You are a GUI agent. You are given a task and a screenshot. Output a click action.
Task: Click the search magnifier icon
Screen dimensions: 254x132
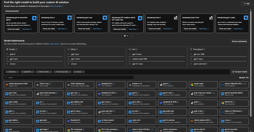click(6, 78)
